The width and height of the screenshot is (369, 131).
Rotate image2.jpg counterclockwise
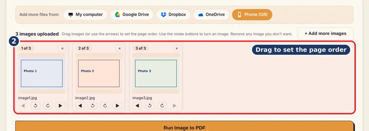(93, 106)
